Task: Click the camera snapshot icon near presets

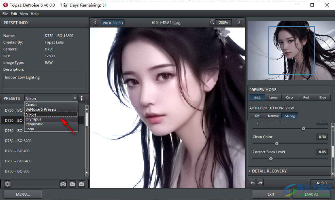Action: point(63,184)
